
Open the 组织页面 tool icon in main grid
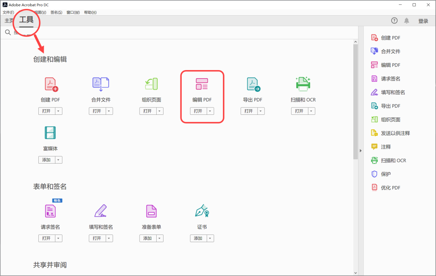coord(151,84)
